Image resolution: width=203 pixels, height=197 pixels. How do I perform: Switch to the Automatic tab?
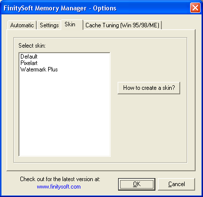click(x=22, y=25)
